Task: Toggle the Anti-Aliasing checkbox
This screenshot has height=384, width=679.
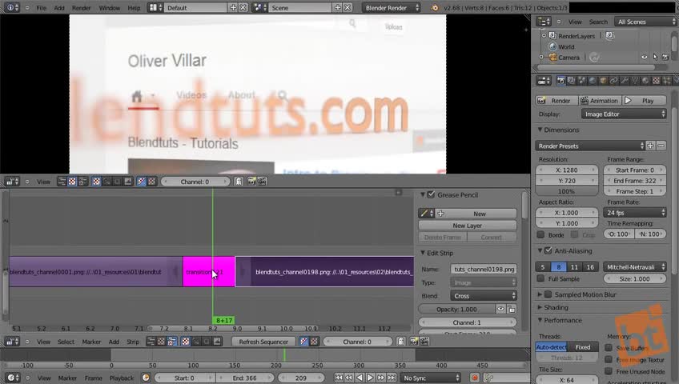Action: pos(548,251)
